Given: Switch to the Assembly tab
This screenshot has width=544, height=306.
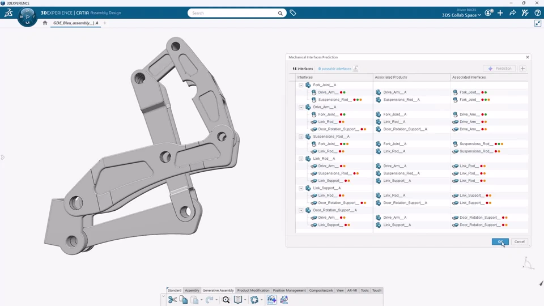Looking at the screenshot, I should click(x=192, y=290).
